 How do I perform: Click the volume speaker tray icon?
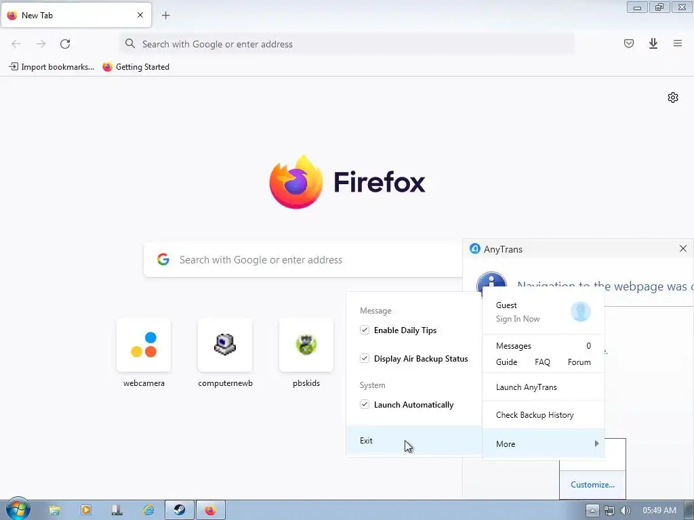point(626,511)
